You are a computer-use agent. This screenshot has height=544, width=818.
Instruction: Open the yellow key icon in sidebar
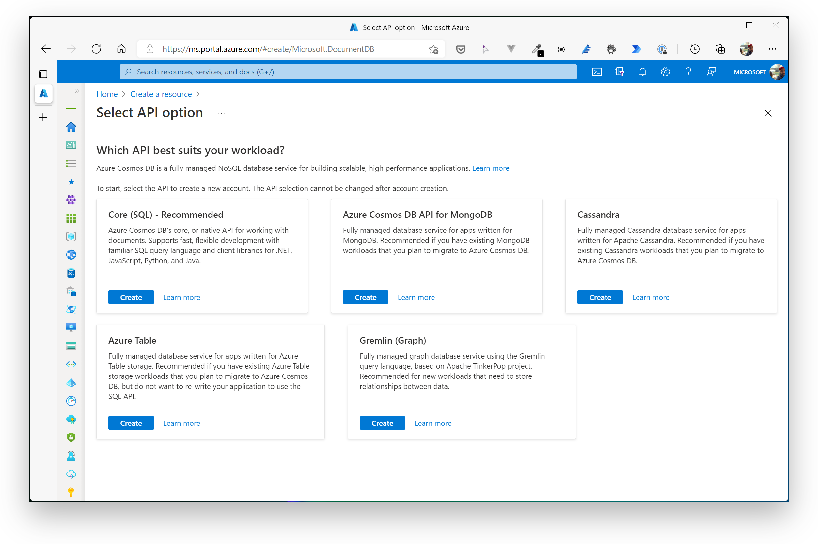pos(71,492)
